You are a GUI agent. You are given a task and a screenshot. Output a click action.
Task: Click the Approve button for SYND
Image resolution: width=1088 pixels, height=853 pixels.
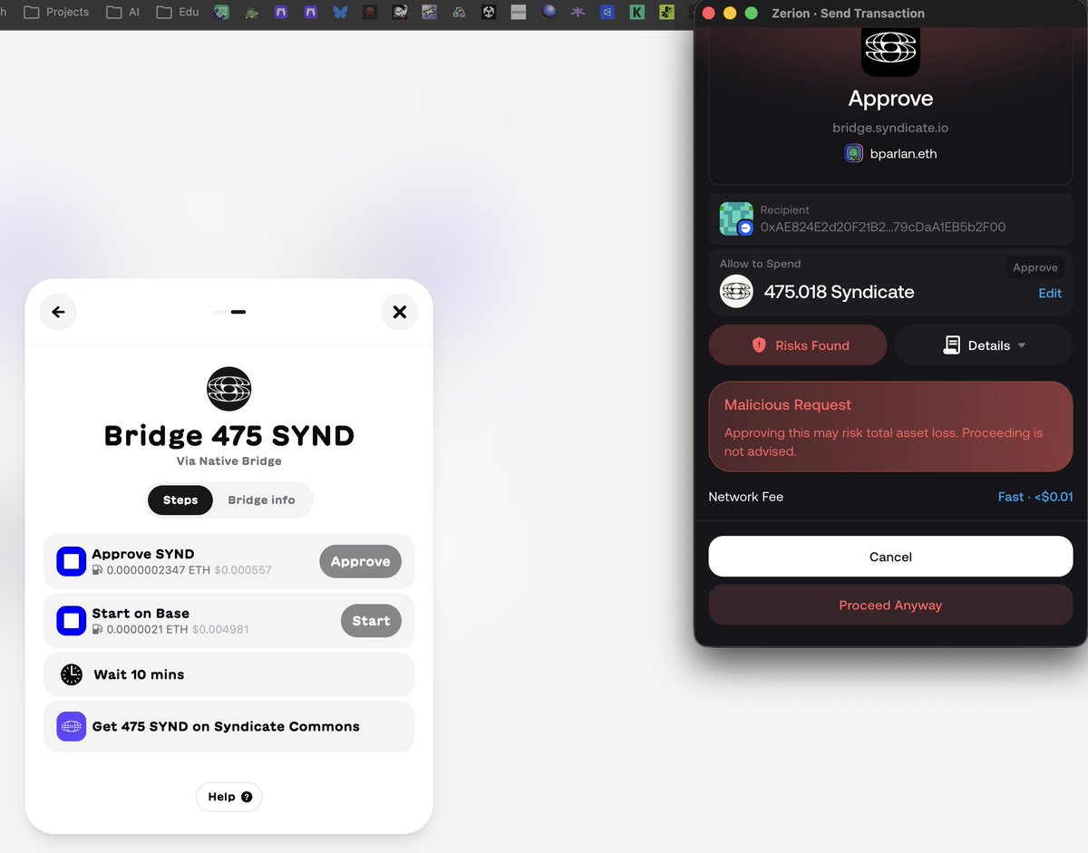(360, 561)
